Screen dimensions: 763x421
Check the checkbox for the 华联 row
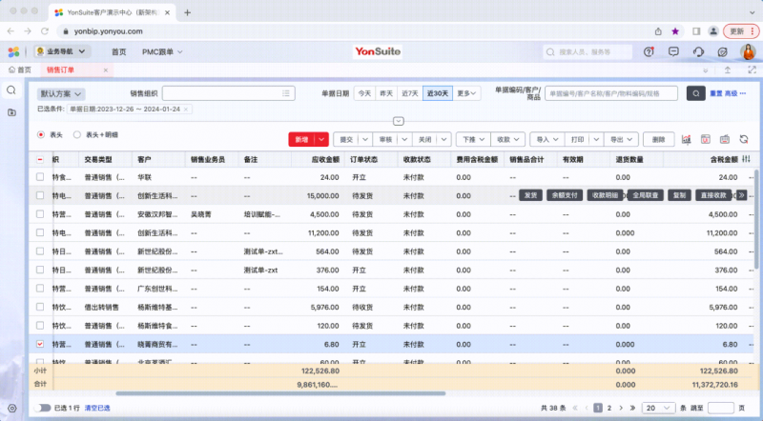click(x=40, y=177)
